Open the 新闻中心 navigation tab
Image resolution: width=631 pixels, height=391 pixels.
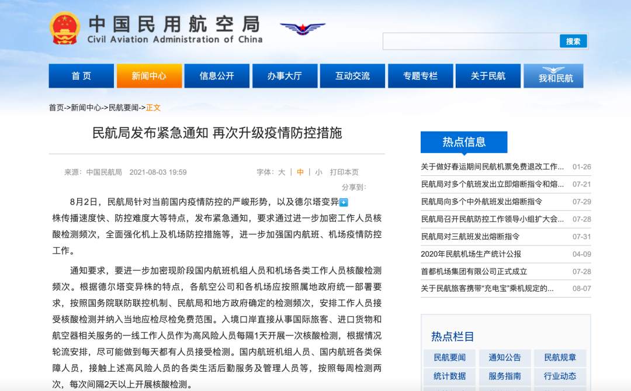point(150,76)
